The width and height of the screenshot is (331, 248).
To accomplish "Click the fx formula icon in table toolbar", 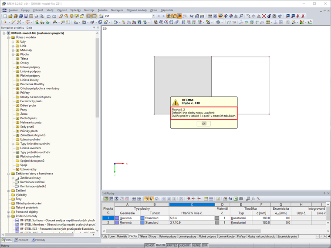I will pos(253,199).
